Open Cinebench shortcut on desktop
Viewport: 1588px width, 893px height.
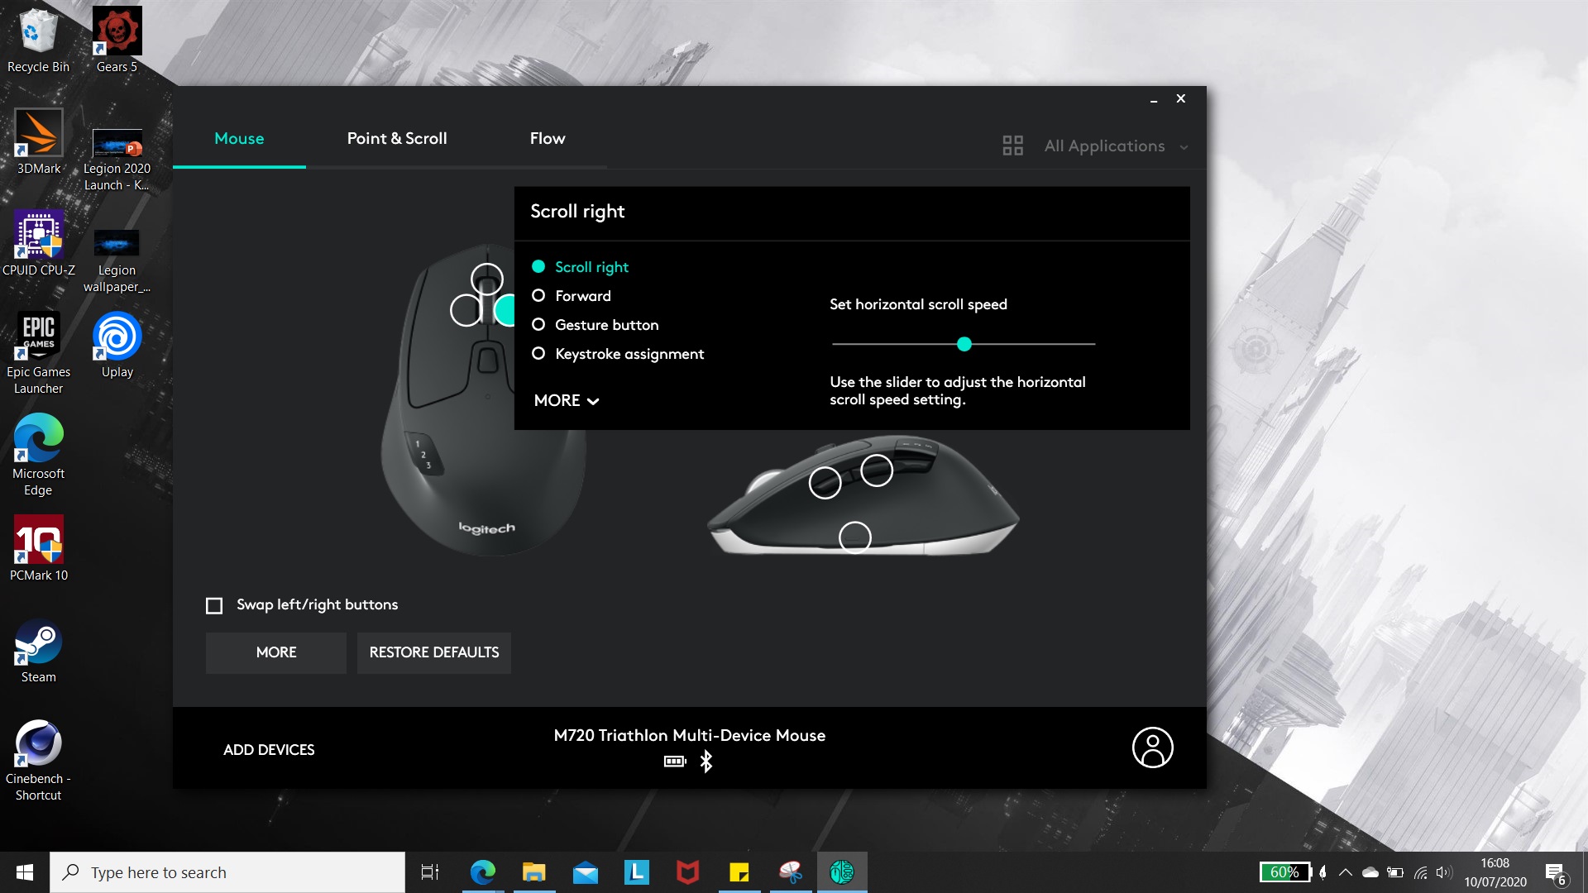click(x=38, y=760)
